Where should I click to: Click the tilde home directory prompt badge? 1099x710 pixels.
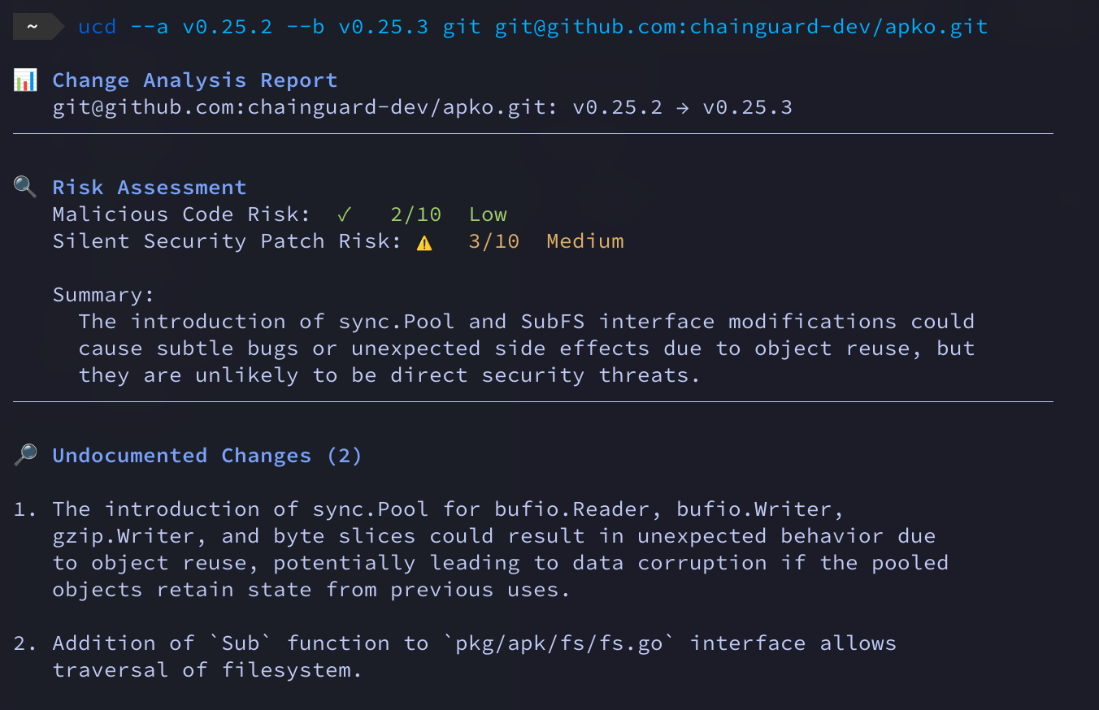[33, 27]
